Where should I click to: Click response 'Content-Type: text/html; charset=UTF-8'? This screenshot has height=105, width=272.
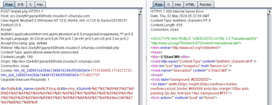point(181,20)
